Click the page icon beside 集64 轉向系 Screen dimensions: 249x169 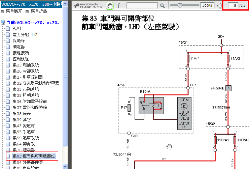coord(8,144)
